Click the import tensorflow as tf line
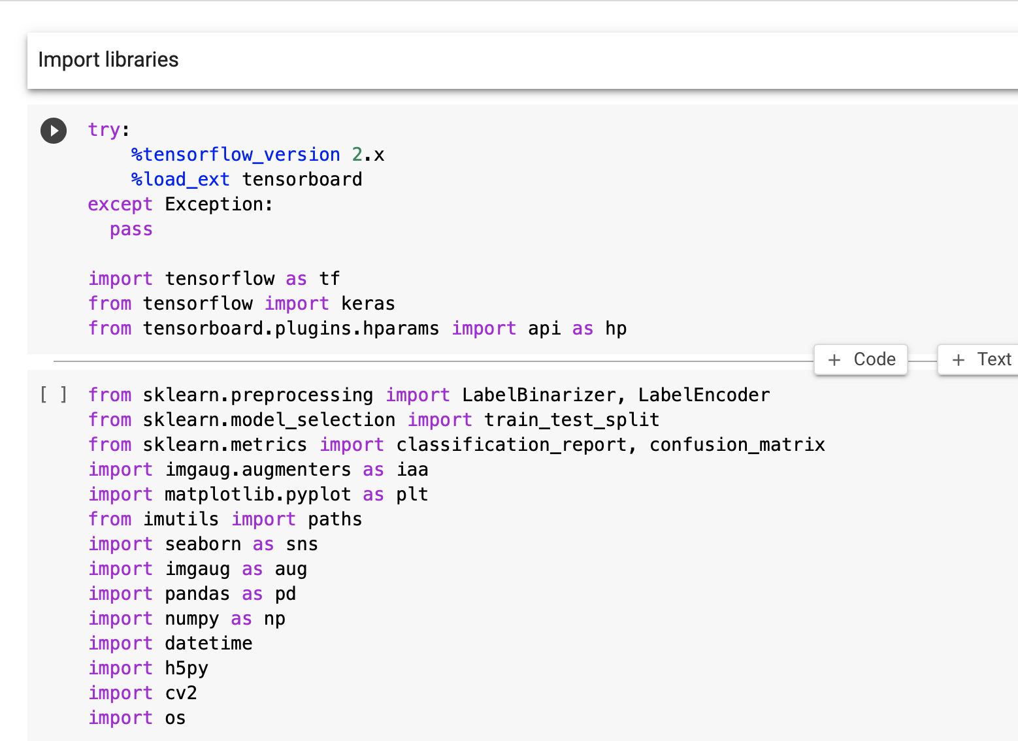 [x=214, y=278]
